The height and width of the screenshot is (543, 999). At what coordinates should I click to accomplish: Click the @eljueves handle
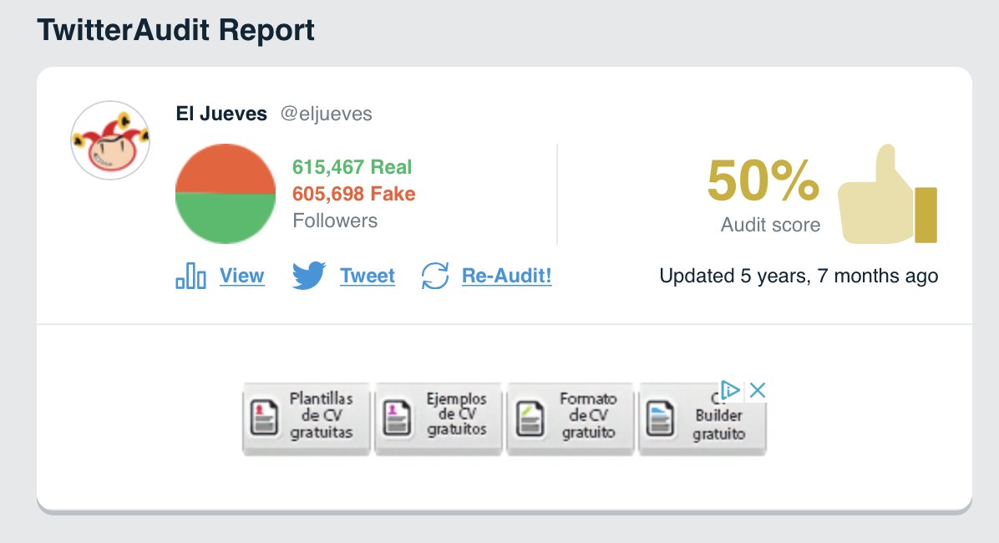pyautogui.click(x=327, y=114)
